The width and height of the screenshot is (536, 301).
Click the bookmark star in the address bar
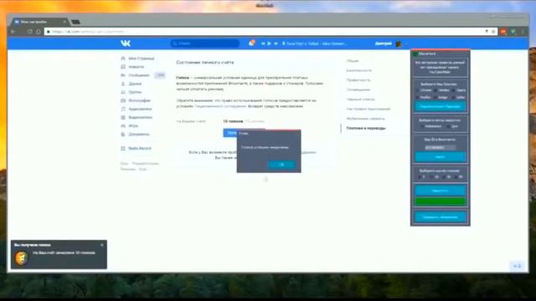click(493, 32)
